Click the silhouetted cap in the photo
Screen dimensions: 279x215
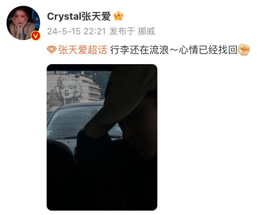(x=123, y=100)
